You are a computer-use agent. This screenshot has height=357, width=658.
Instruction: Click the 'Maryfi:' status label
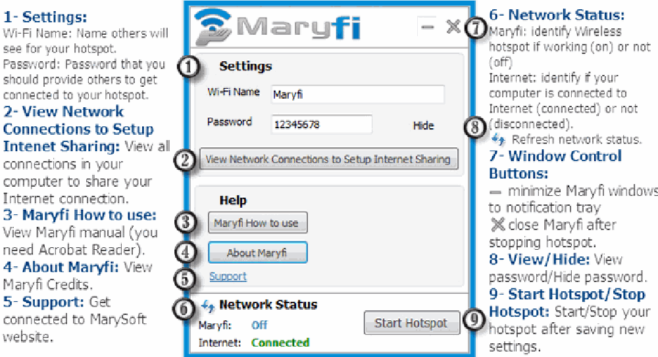[x=215, y=325]
